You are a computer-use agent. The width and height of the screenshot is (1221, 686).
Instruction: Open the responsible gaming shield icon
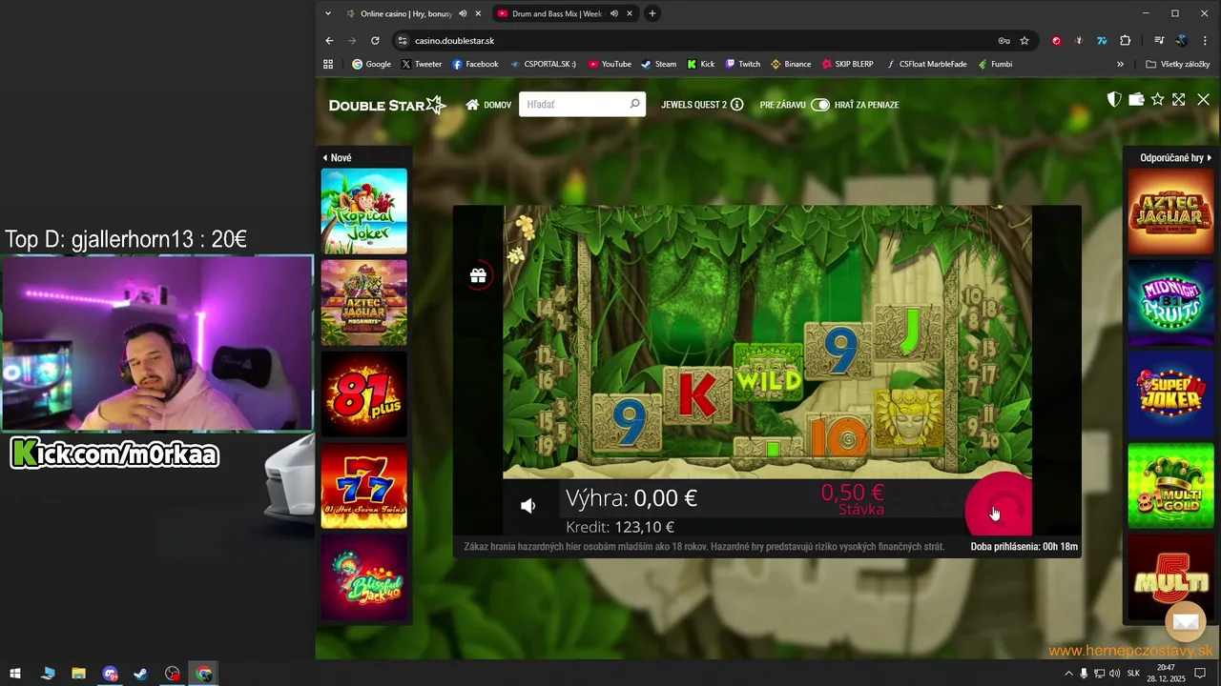click(1113, 99)
